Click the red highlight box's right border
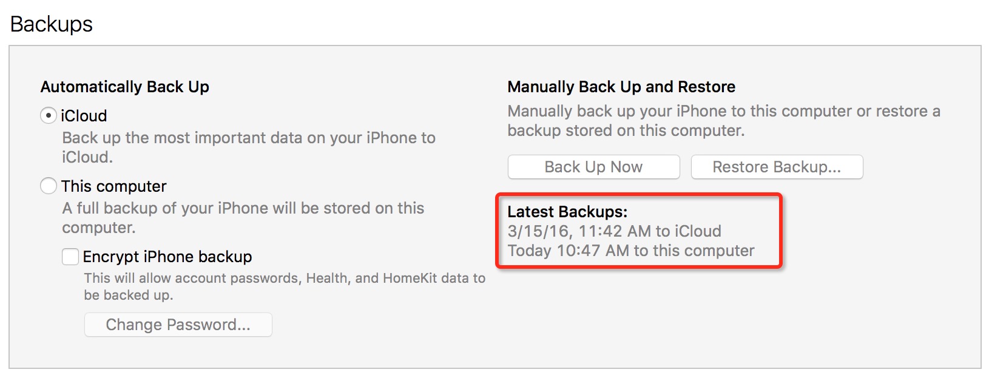The width and height of the screenshot is (989, 375). pos(781,231)
